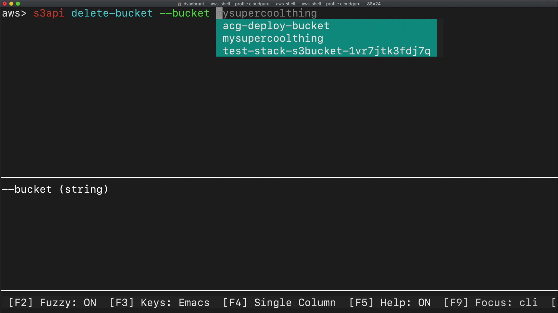Click the delete-bucket subcommand text
This screenshot has width=558, height=313.
point(112,13)
